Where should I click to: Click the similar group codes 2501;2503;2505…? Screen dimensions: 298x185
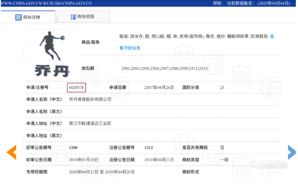[x=165, y=69]
